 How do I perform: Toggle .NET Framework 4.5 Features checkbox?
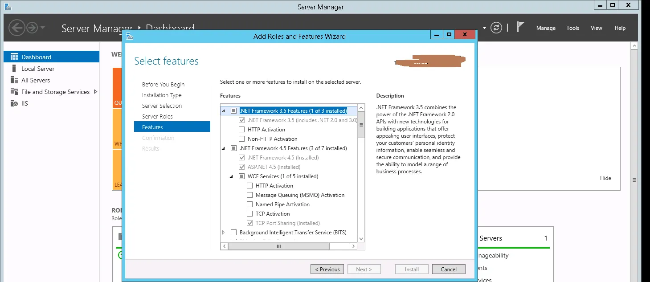pyautogui.click(x=233, y=148)
